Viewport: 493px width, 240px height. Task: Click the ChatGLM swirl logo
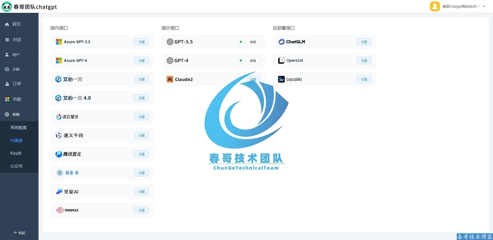tap(281, 42)
